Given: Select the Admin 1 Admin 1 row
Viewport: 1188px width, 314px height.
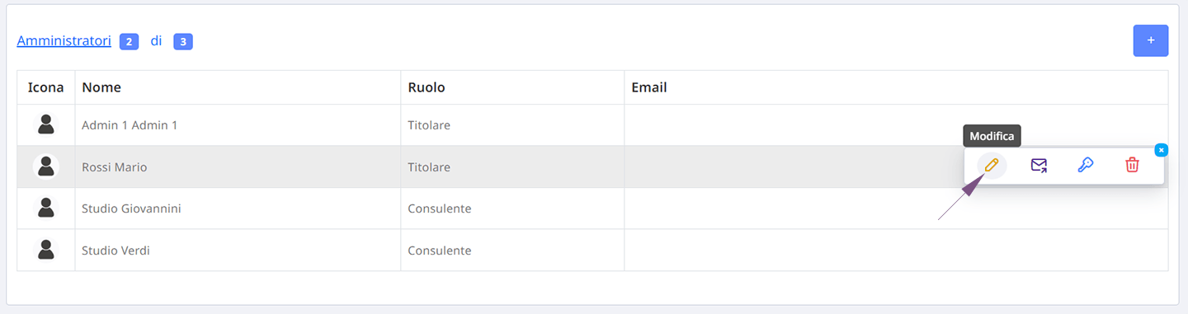Looking at the screenshot, I should 592,125.
